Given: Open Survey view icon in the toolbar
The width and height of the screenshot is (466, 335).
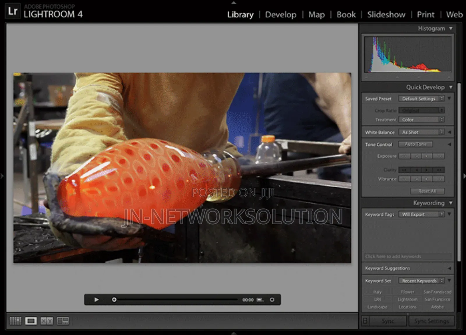Looking at the screenshot, I should tap(63, 321).
